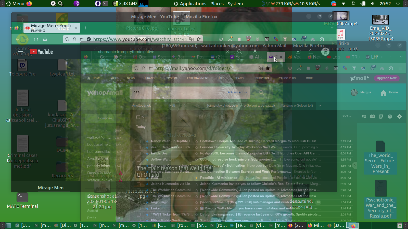Check the bugzilla email checkbox
This screenshot has height=229, width=408.
pos(139,202)
